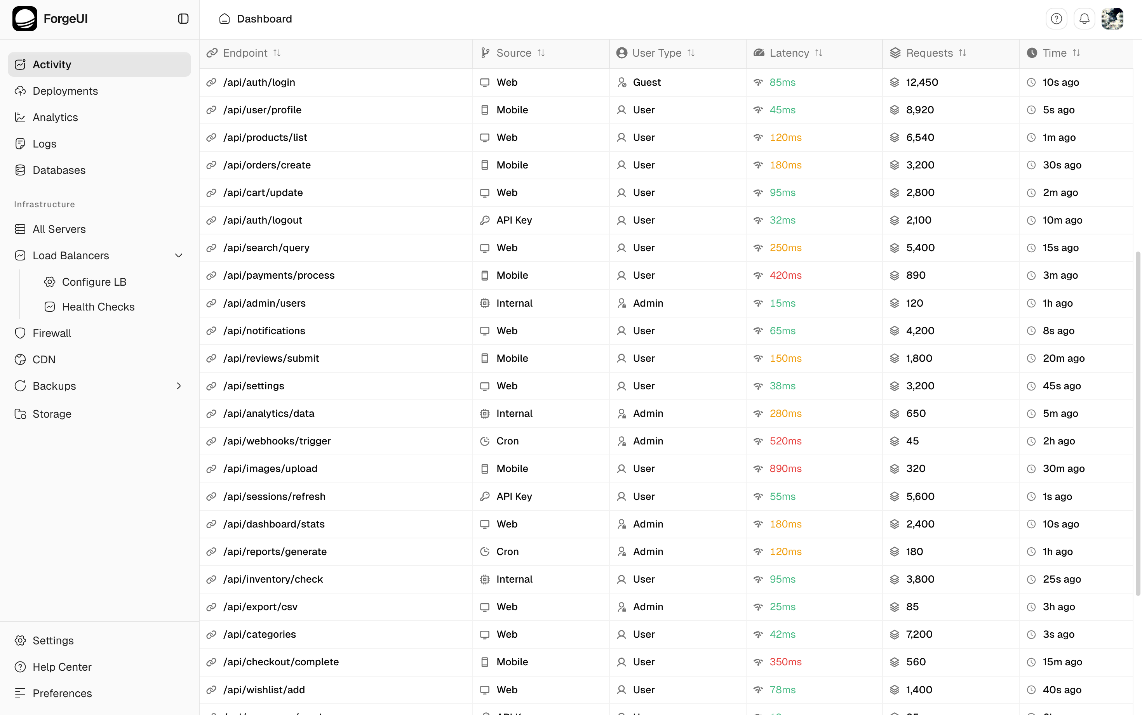Click the Storage sidebar icon
This screenshot has height=715, width=1142.
coord(20,414)
